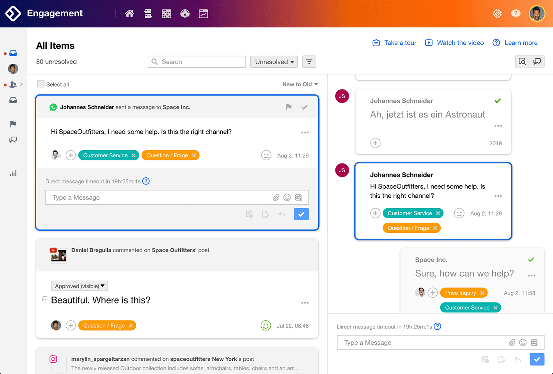
Task: Open the filter options button beside Unresolved
Action: click(x=309, y=62)
